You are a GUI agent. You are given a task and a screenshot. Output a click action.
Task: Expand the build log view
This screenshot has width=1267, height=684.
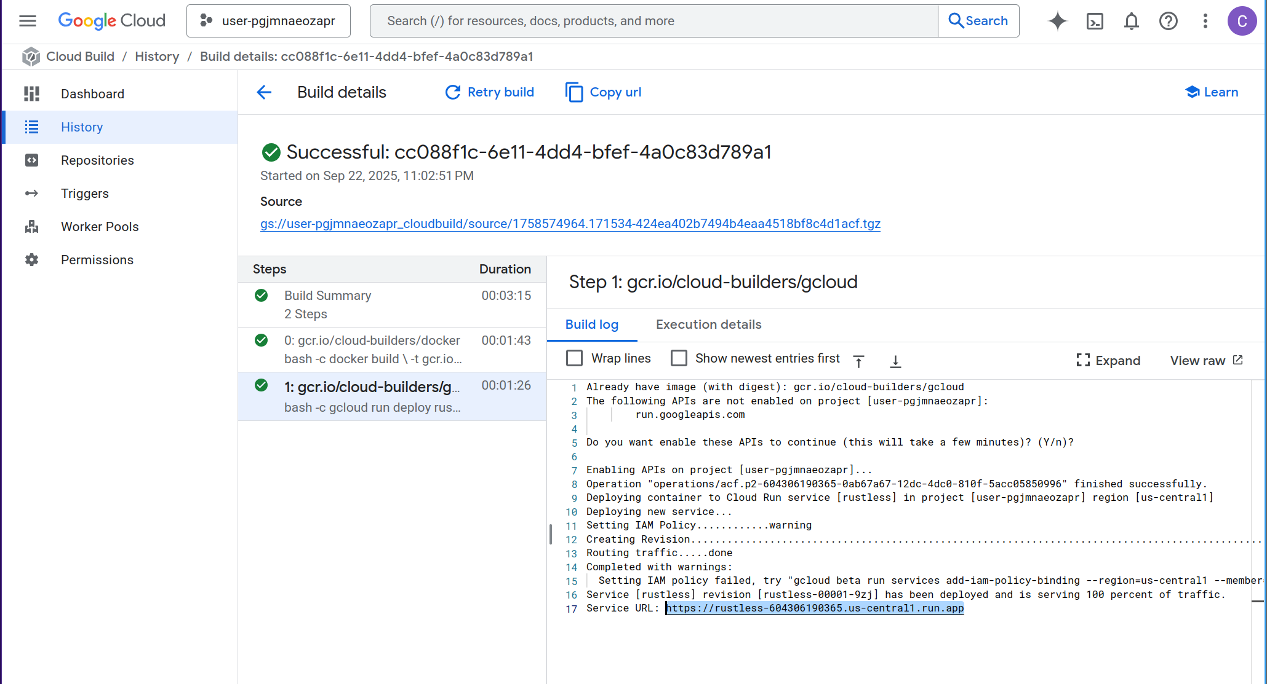(x=1108, y=361)
